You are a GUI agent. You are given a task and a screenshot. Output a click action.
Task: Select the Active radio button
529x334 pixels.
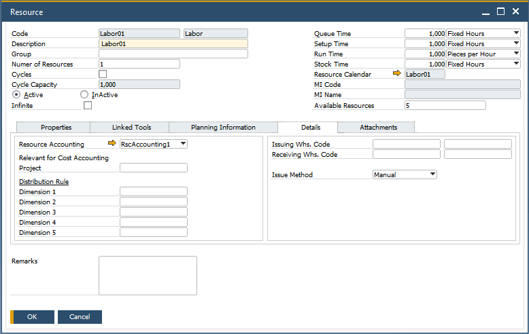pos(16,95)
